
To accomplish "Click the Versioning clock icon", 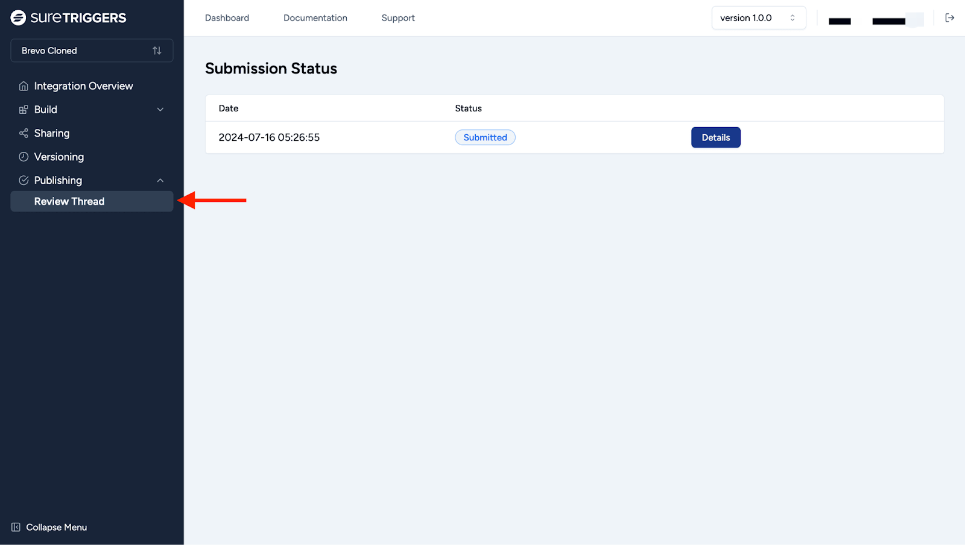I will click(x=24, y=157).
